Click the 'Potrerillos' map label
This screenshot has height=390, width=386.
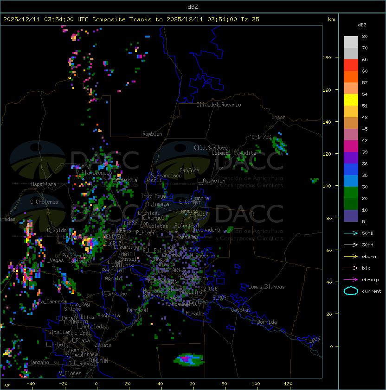[77, 256]
